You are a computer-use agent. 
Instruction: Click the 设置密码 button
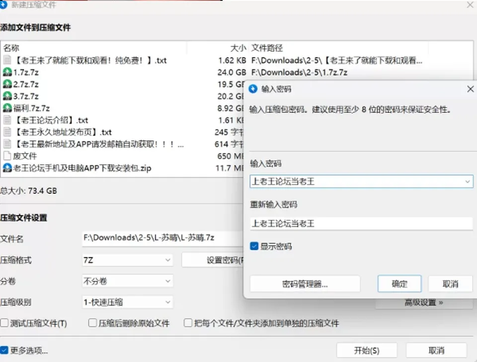tap(213, 260)
